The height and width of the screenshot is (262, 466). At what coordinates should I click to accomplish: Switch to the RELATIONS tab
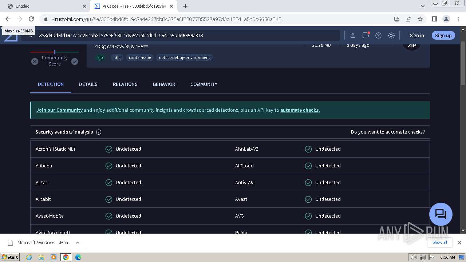coord(125,84)
